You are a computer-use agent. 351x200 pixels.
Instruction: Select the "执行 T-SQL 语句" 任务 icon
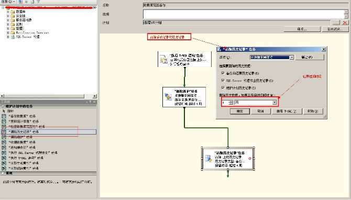point(4,158)
